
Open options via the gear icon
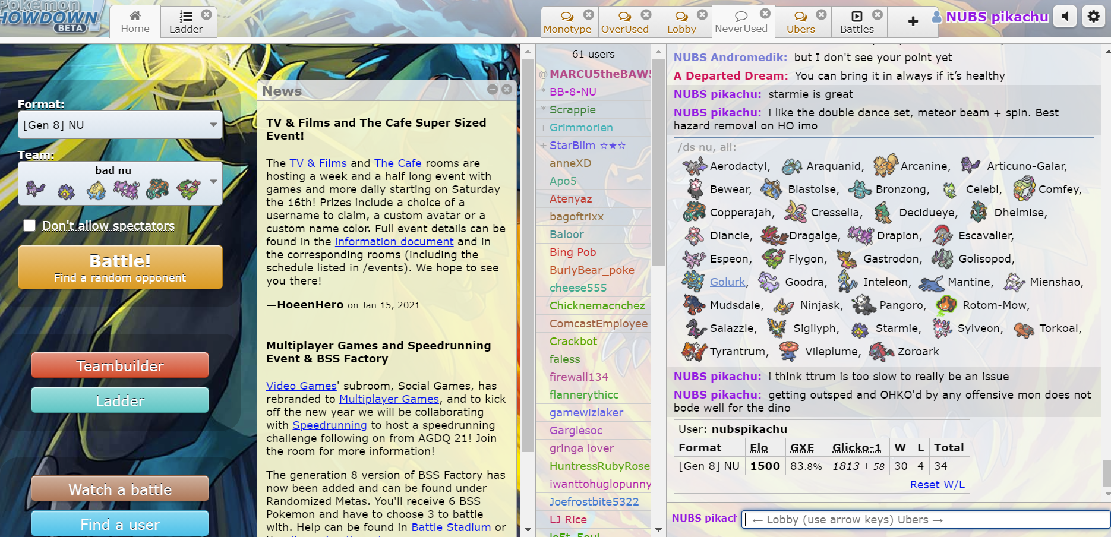click(1093, 17)
